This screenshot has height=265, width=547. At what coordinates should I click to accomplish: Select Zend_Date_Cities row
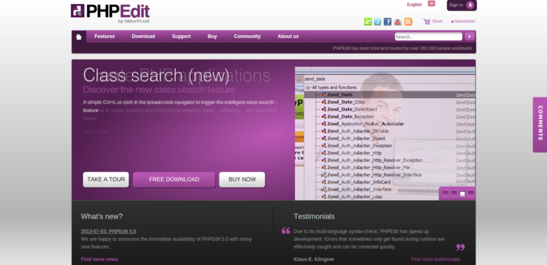tap(390, 102)
